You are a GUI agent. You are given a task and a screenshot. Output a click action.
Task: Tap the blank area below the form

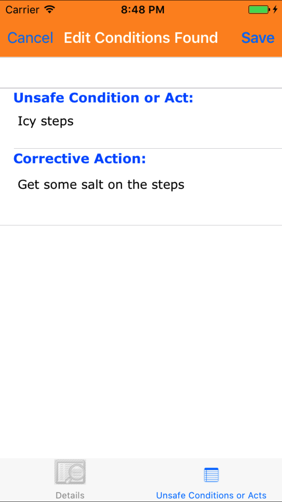pyautogui.click(x=141, y=339)
